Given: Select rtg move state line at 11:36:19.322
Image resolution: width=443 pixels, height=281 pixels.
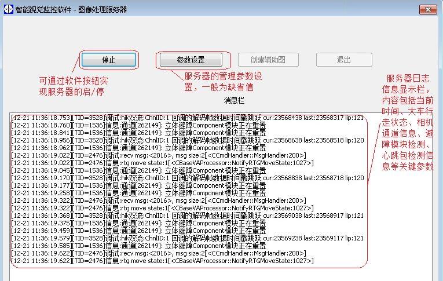Looking at the screenshot, I should coord(163,208).
